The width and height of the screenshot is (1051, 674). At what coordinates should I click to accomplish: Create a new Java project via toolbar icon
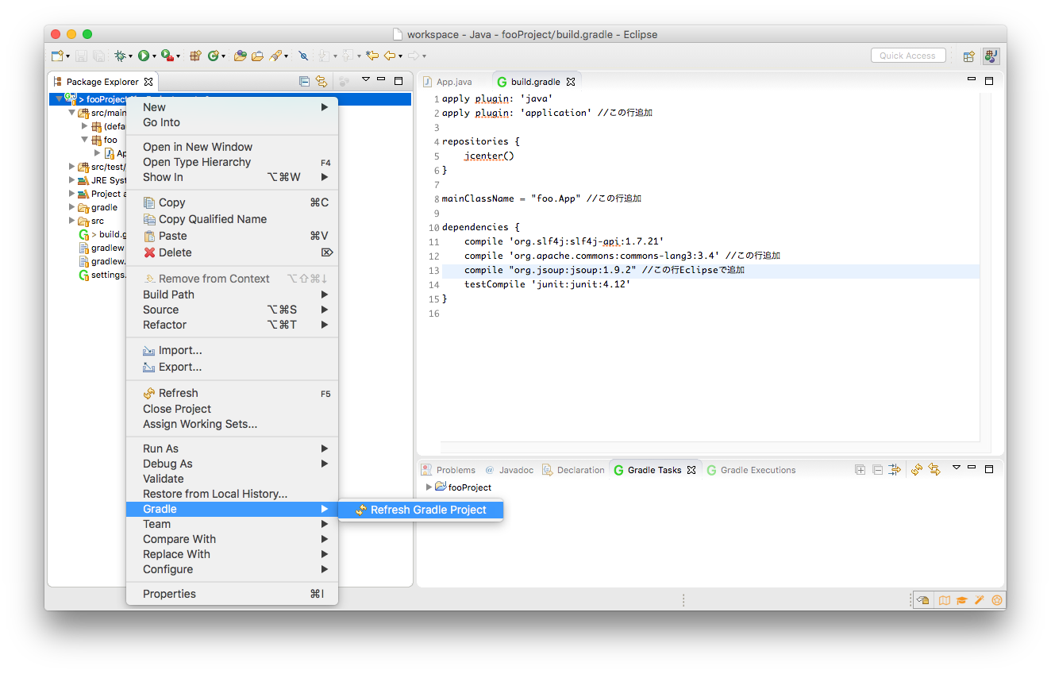pos(196,56)
